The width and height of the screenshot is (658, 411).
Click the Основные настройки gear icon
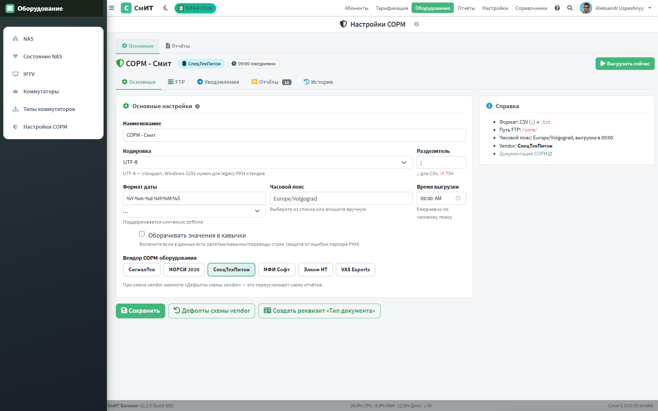point(126,106)
